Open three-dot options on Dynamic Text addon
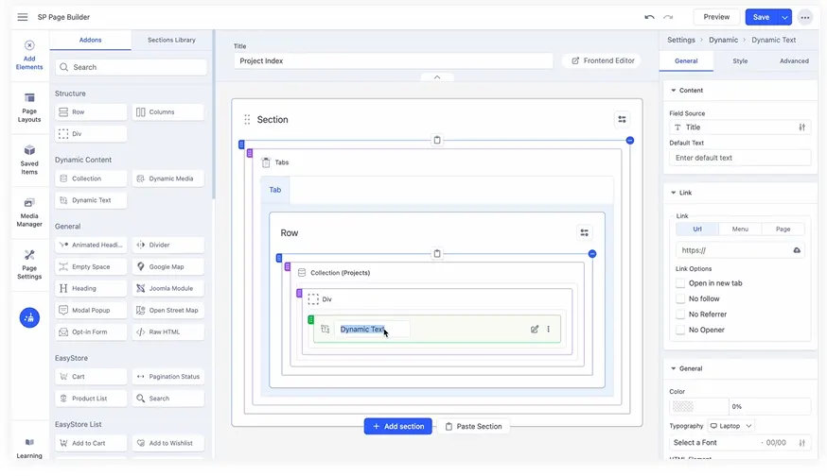The image size is (827, 476). [x=549, y=330]
